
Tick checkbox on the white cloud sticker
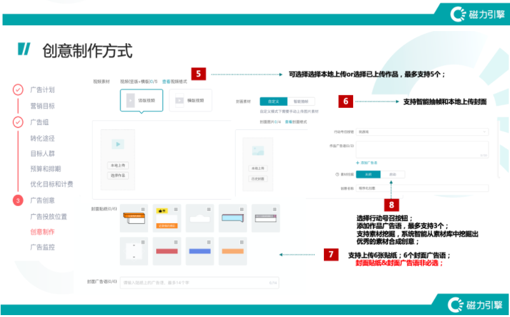point(209,209)
